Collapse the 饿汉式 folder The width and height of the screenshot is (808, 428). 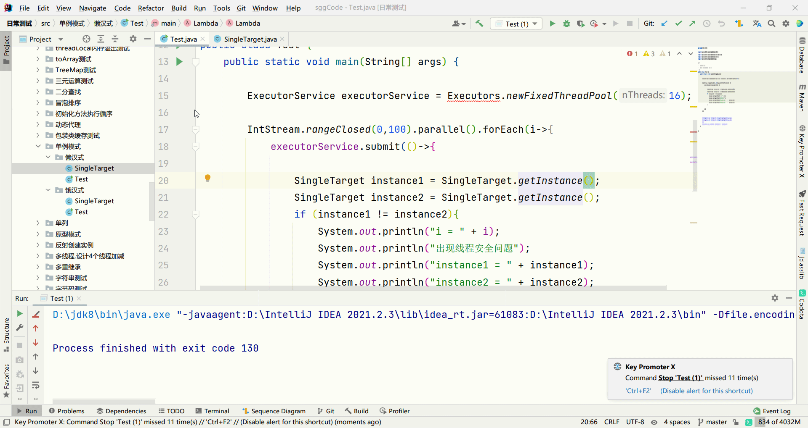pos(48,190)
